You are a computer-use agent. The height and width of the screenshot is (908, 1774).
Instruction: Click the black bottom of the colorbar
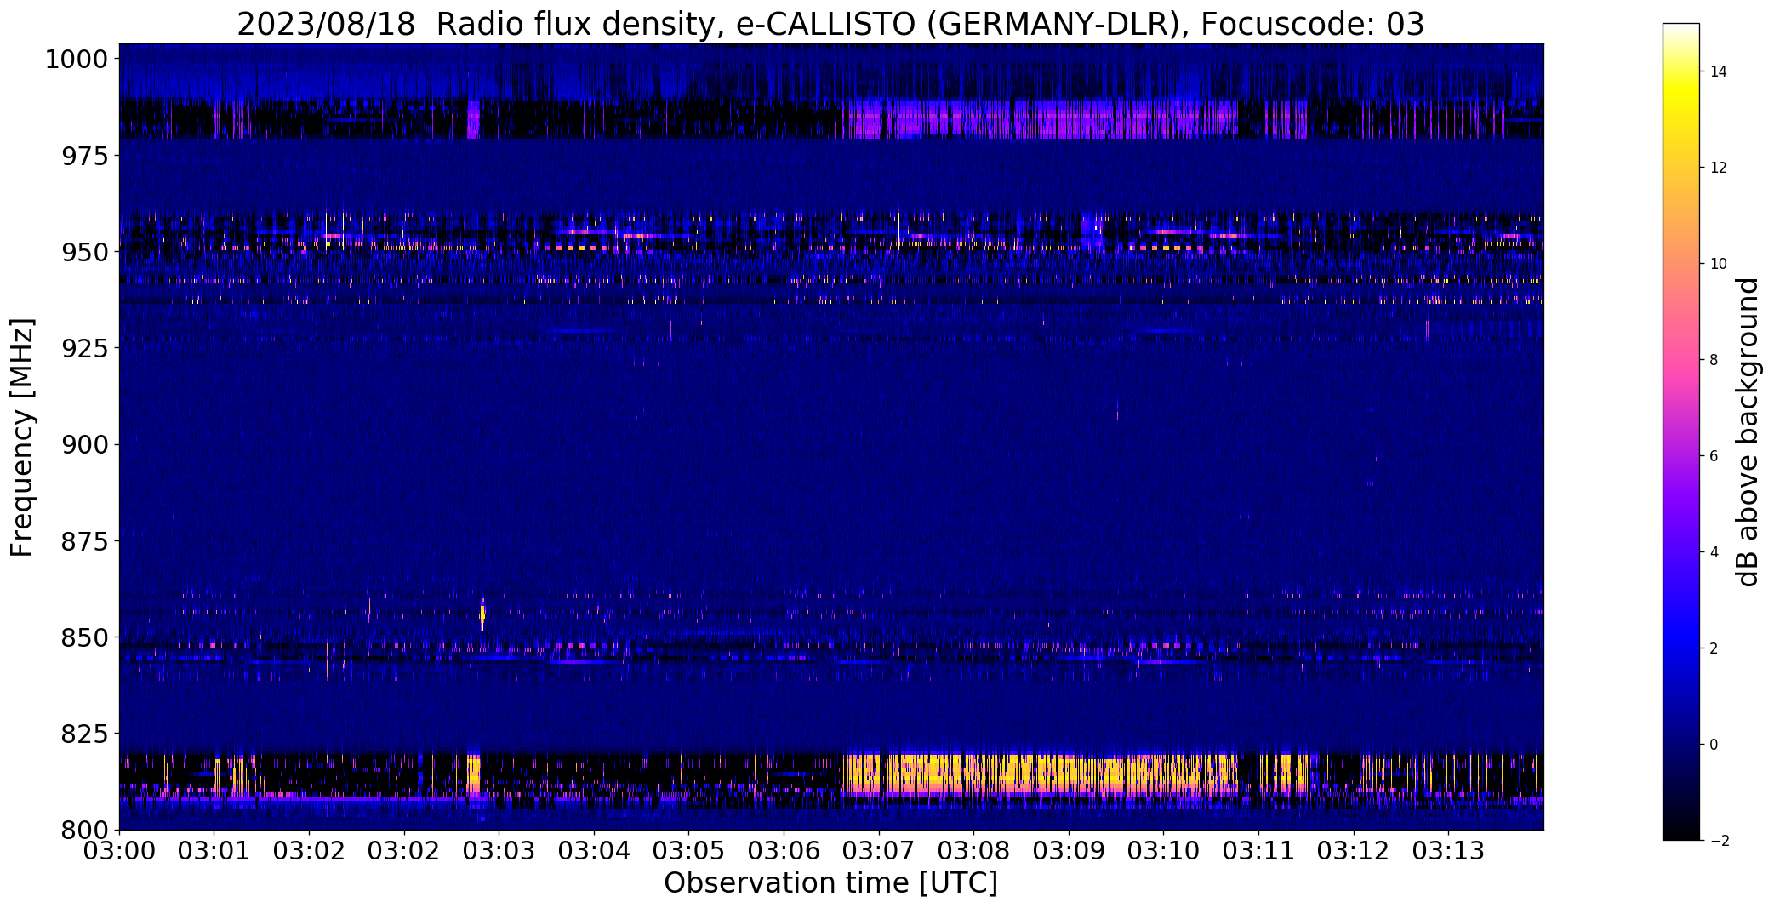click(x=1681, y=825)
